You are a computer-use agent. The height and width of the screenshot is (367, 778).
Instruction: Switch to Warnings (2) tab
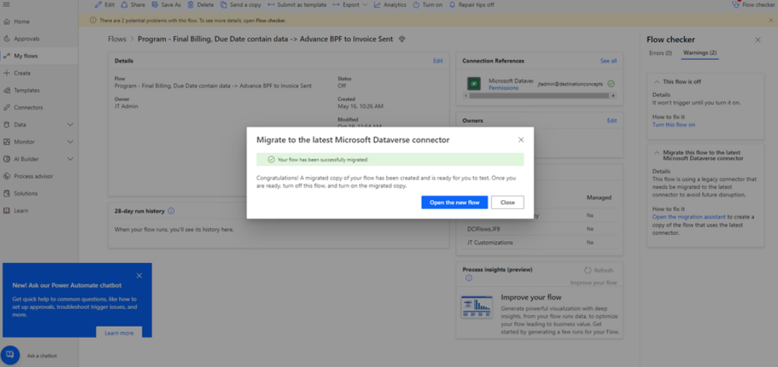699,53
